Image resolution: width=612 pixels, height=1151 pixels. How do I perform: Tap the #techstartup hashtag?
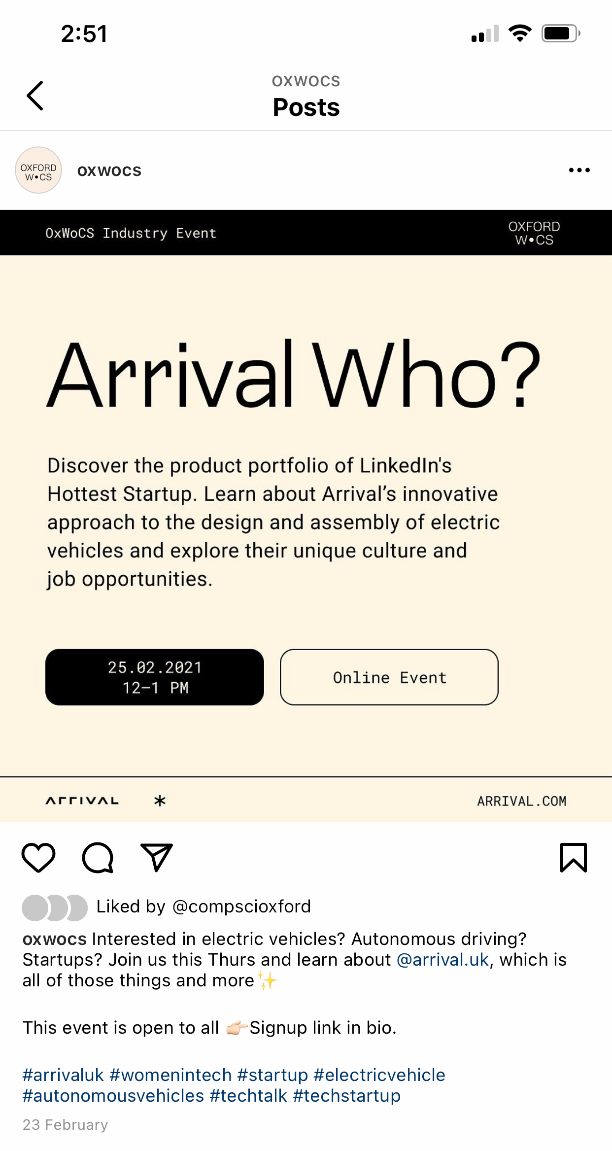tap(347, 1096)
